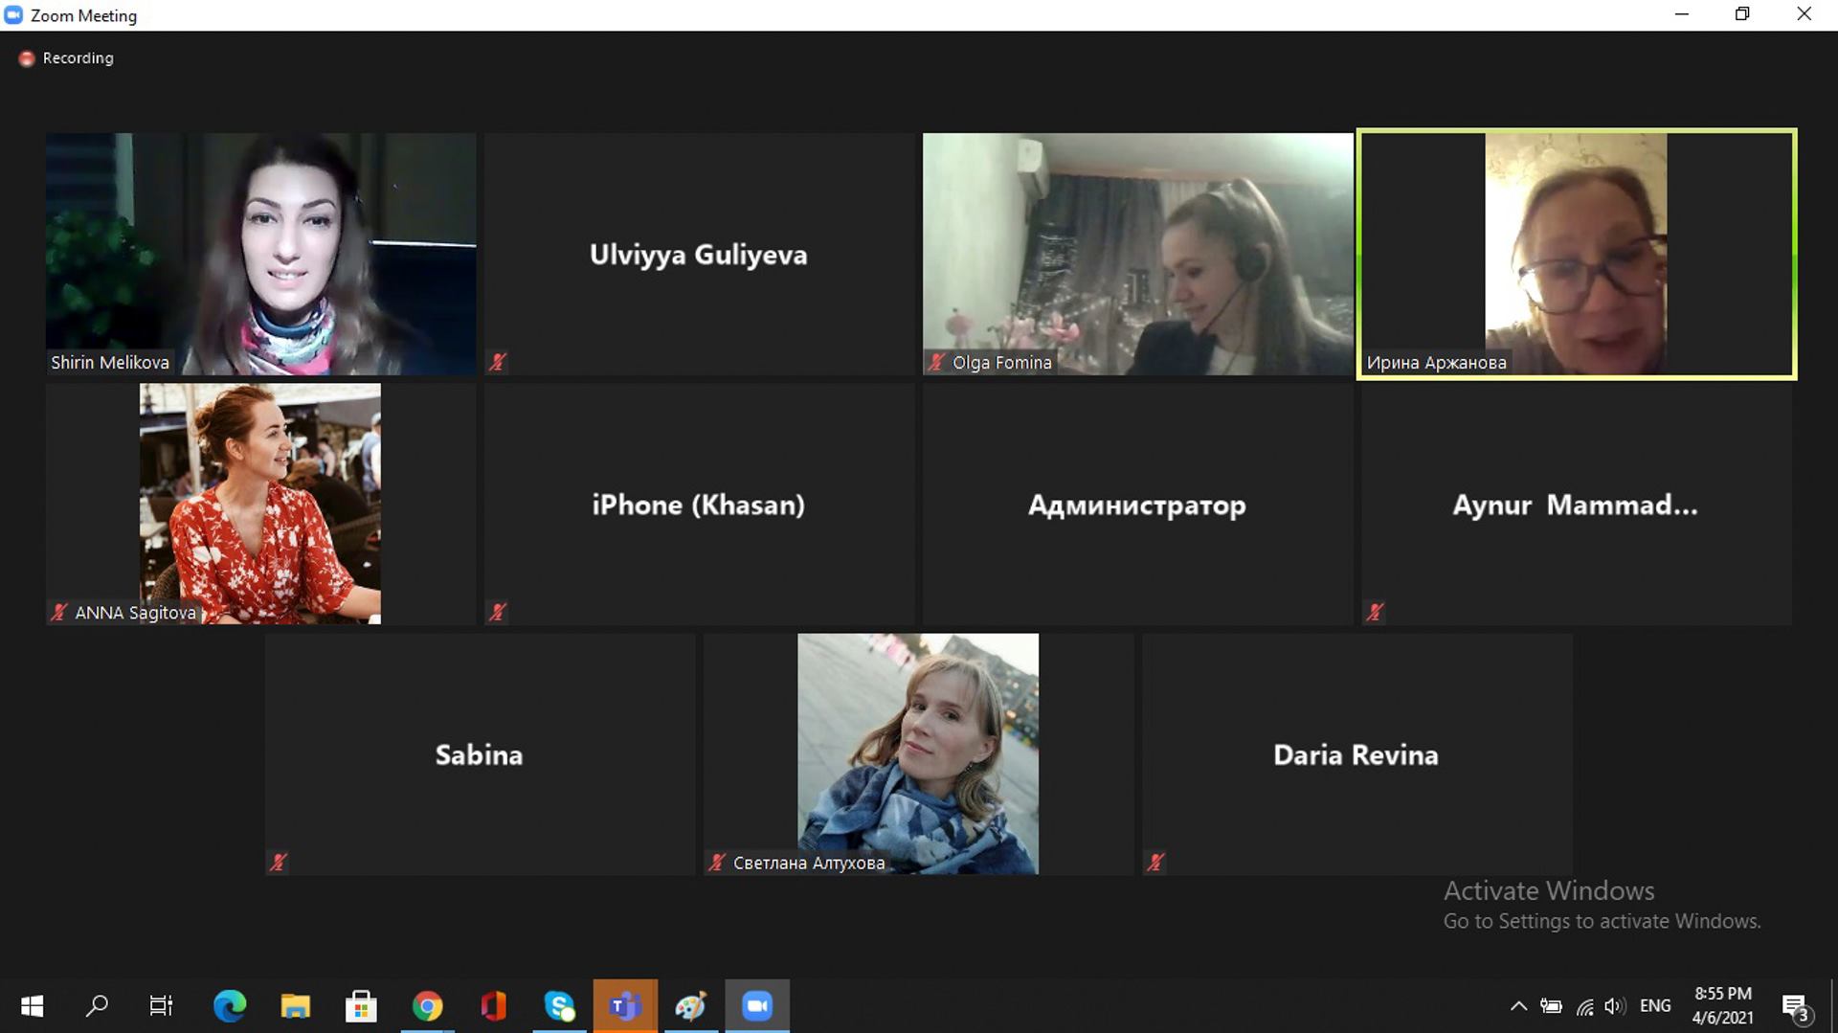Open the battery status tray icon
Screen dimensions: 1838x1033
1551,1006
